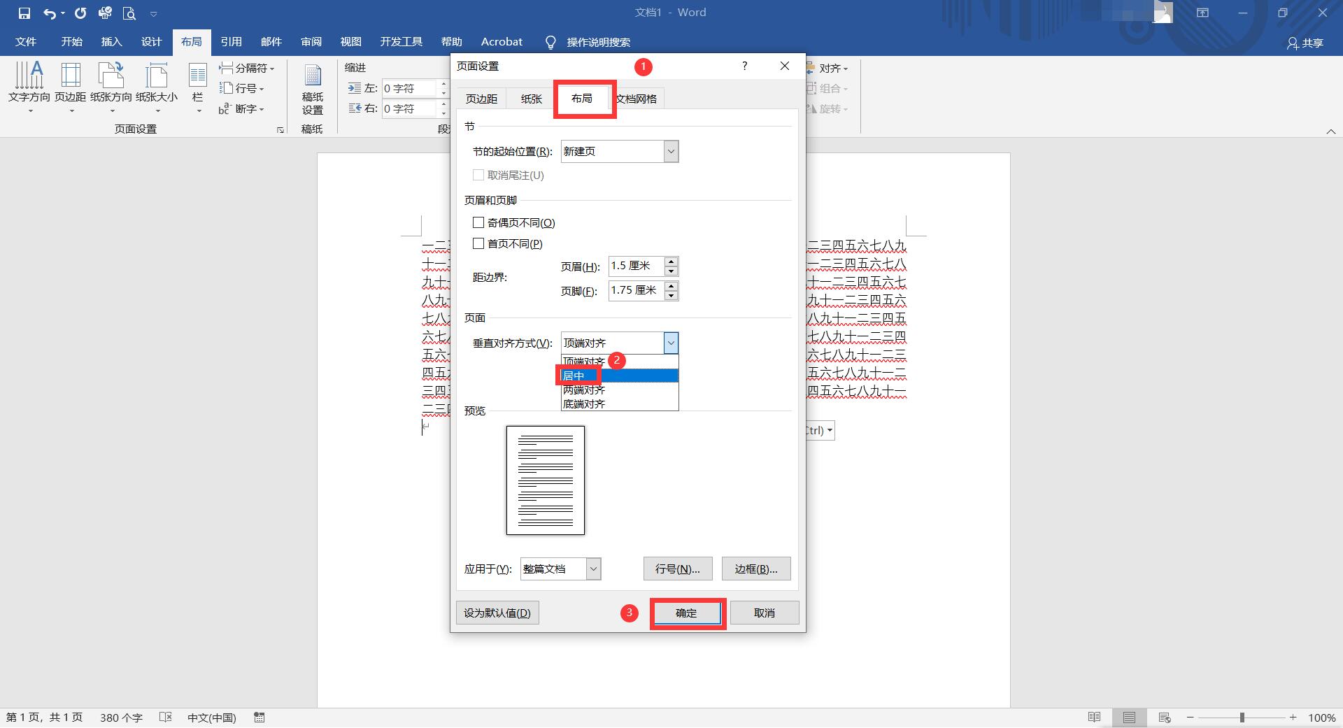Increase 页眉 header distance with up arrow
Viewport: 1343px width, 728px height.
click(x=671, y=262)
